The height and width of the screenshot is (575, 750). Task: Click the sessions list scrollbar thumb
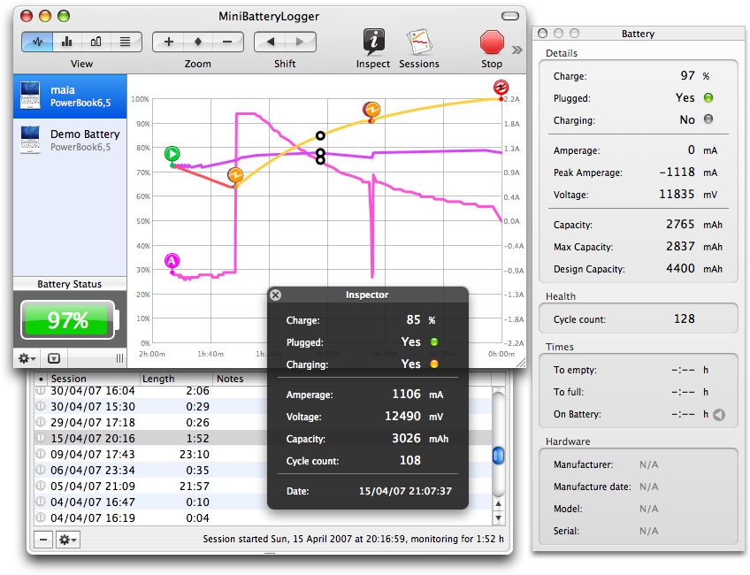coord(498,455)
